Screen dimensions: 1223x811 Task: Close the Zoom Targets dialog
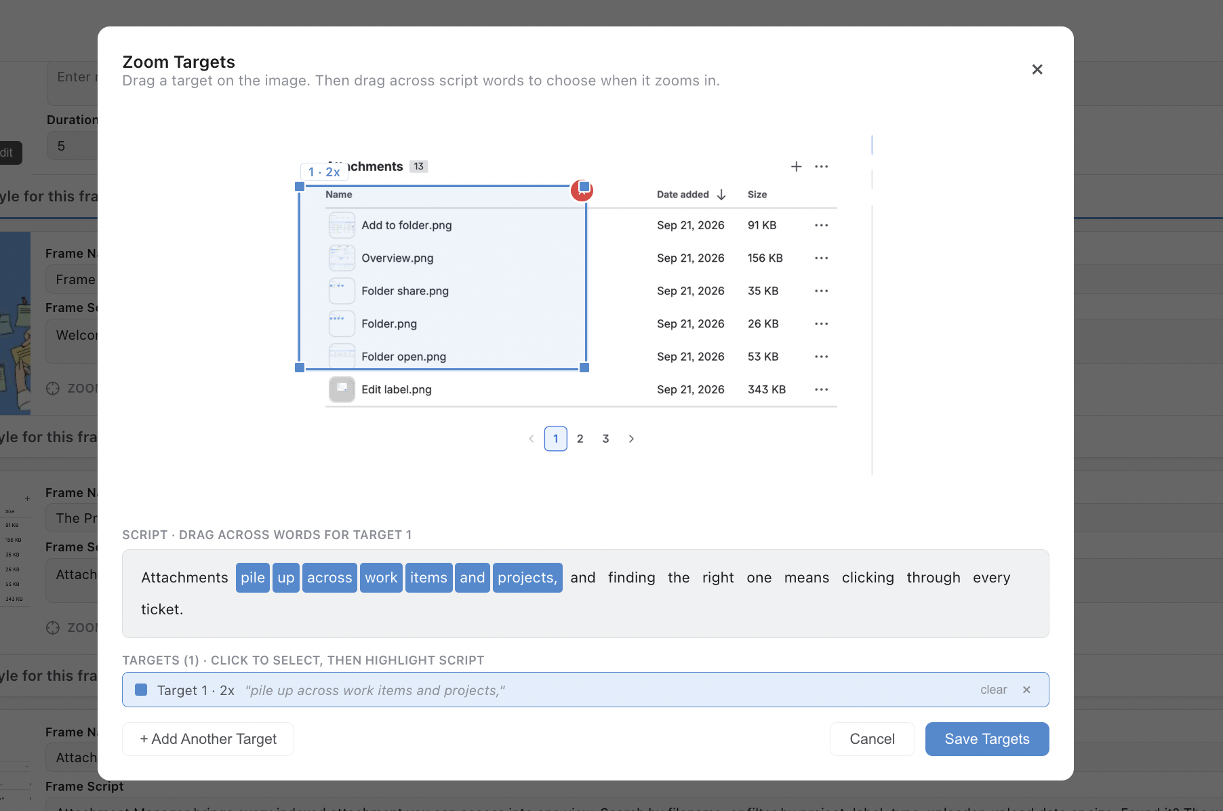[x=1037, y=69]
